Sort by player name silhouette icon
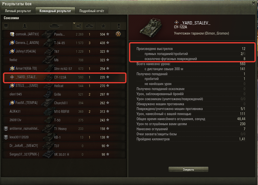This screenshot has height=185, width=258. coord(25,26)
